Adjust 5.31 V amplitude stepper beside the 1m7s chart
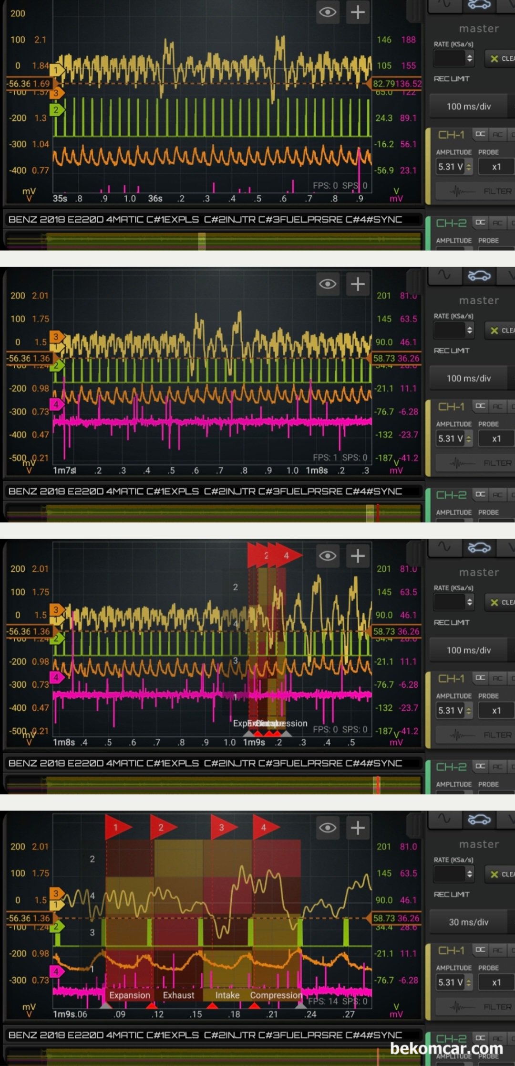 (x=469, y=438)
